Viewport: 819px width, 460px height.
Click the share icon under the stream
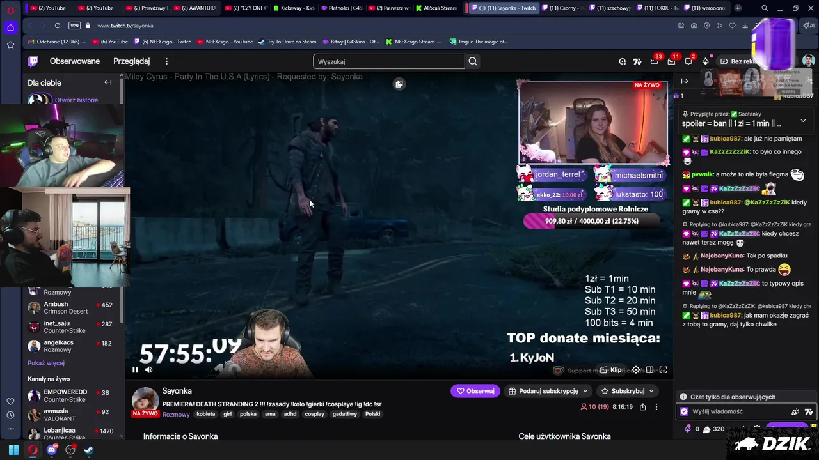pyautogui.click(x=642, y=407)
